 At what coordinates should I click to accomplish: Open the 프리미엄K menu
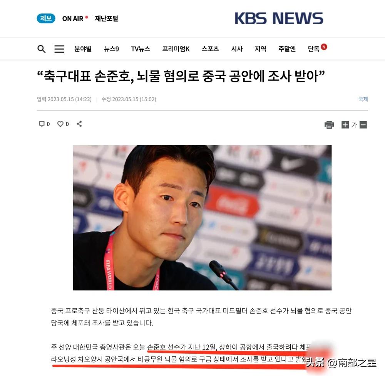(x=176, y=49)
